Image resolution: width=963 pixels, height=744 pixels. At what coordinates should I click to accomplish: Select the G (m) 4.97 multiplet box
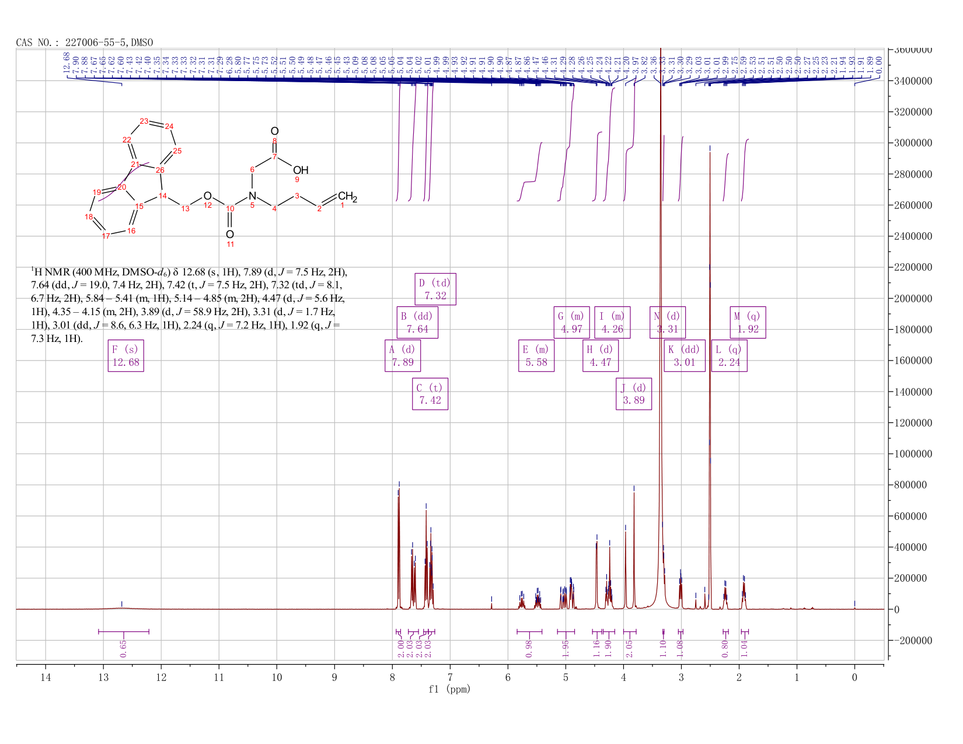pos(571,322)
